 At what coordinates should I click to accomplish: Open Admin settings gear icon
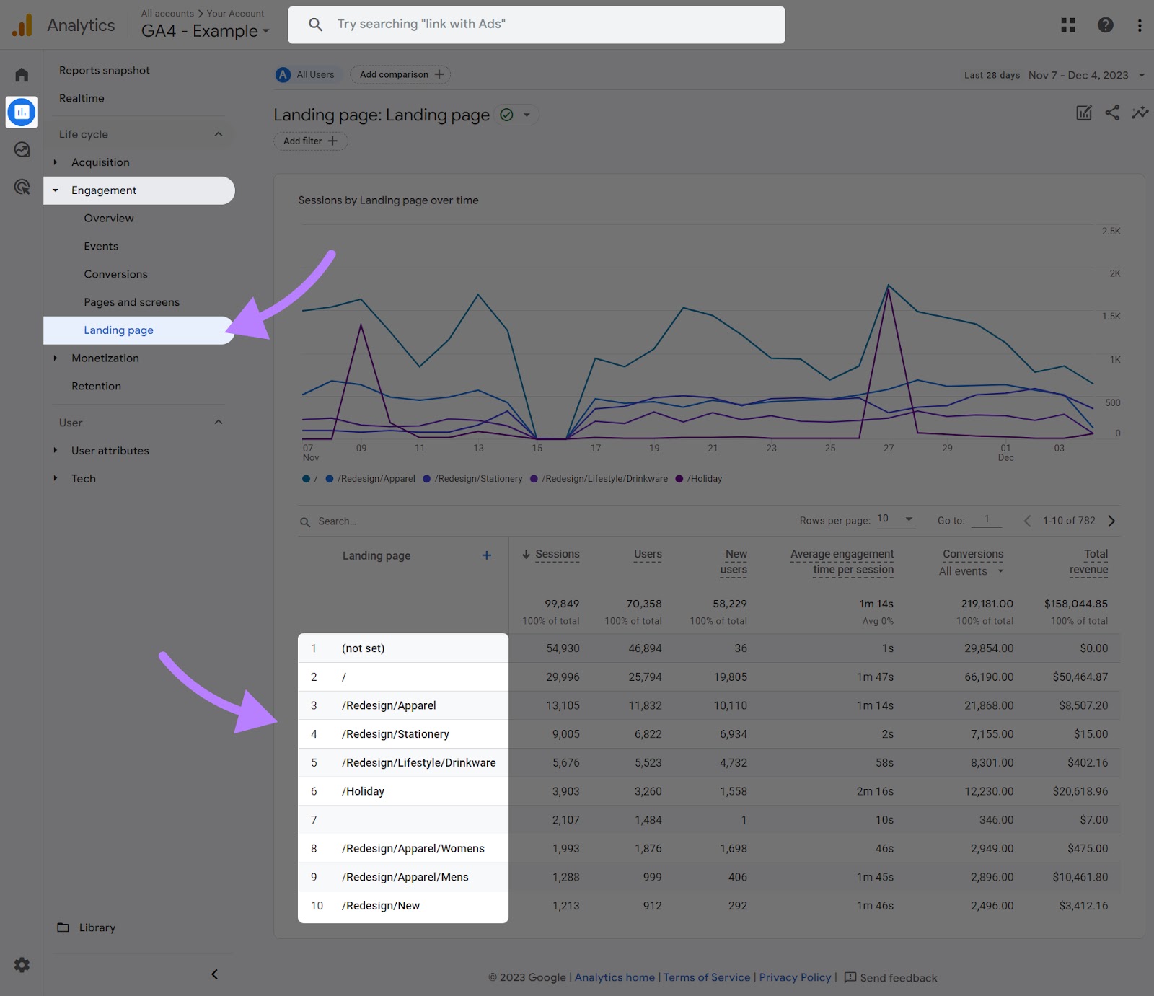pyautogui.click(x=22, y=965)
